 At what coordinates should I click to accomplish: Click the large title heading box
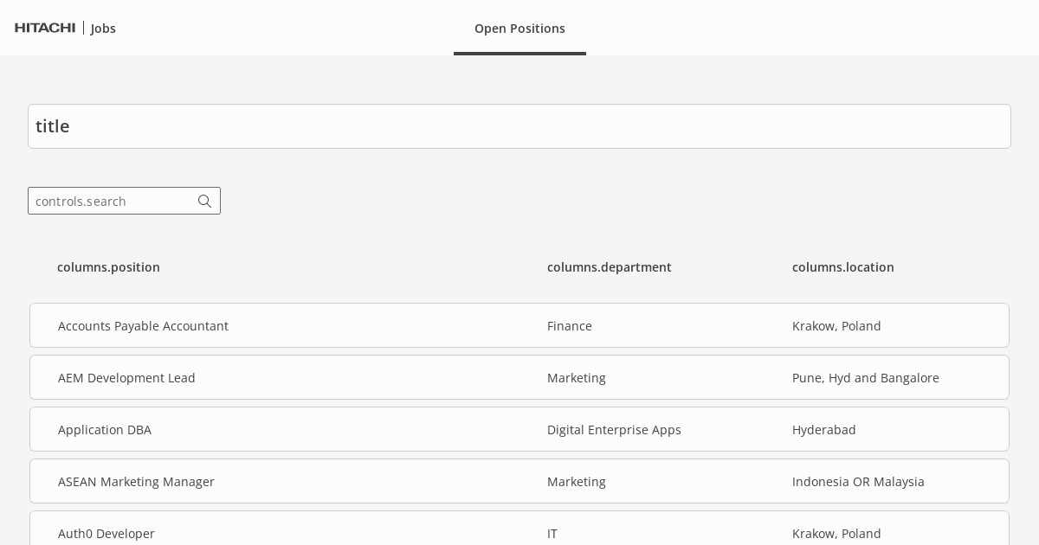coord(519,126)
